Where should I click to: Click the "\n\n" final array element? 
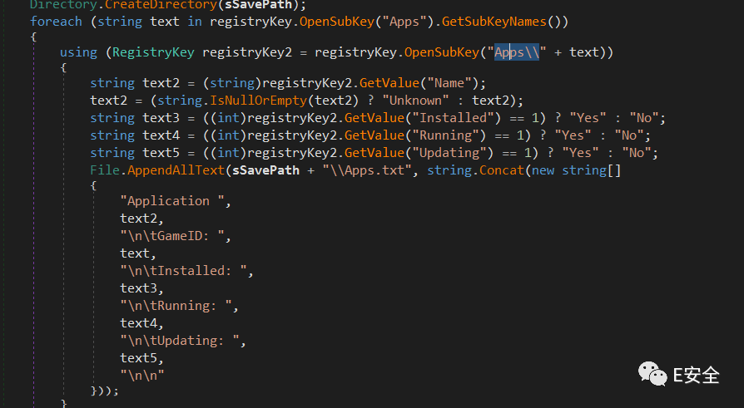tap(142, 376)
